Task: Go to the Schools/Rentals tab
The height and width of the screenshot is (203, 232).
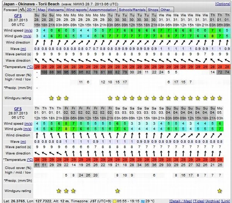Action: coord(131,9)
